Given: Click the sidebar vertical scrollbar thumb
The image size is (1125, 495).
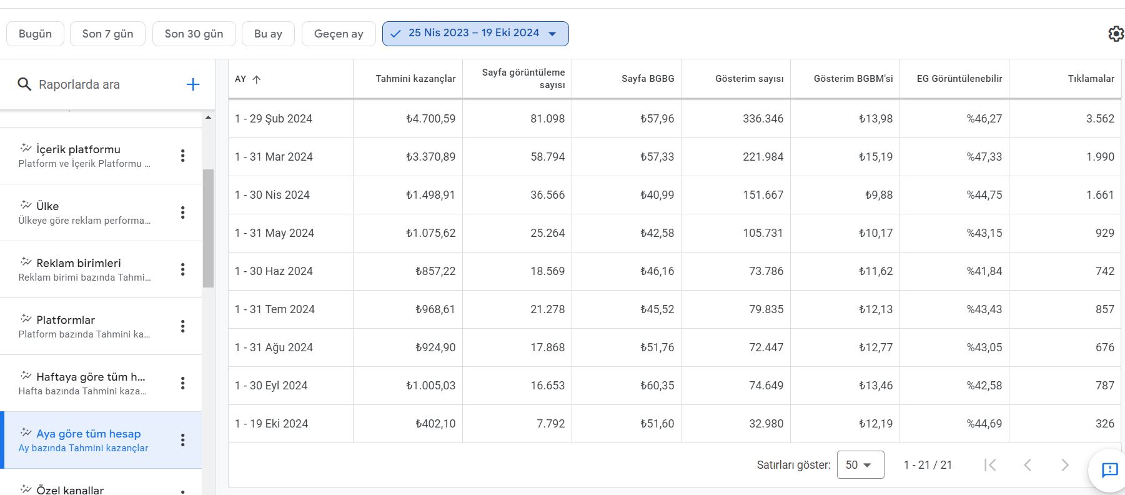Looking at the screenshot, I should click(x=208, y=228).
